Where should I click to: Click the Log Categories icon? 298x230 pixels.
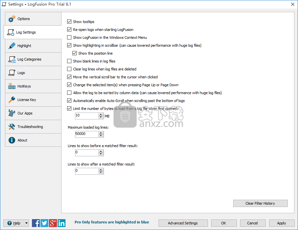pos(12,59)
